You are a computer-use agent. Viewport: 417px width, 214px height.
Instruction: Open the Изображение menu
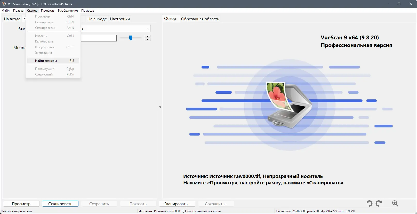(x=68, y=11)
